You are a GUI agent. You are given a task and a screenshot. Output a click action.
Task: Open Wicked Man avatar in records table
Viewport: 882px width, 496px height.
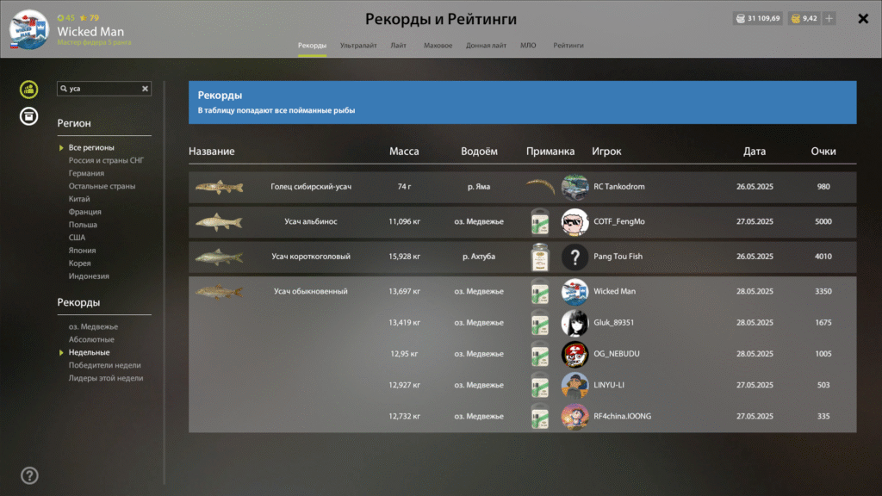tap(575, 291)
